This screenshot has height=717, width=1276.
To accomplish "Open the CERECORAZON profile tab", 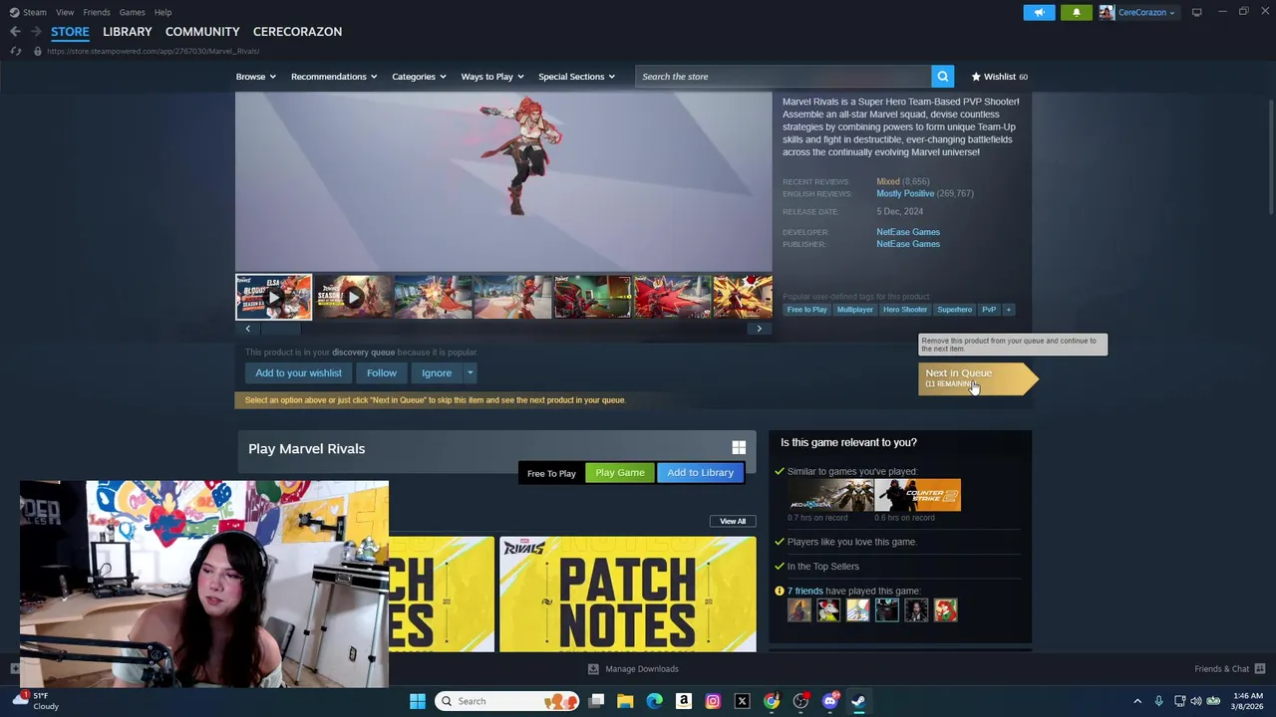I will (297, 32).
